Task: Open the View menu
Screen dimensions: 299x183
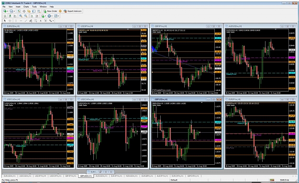Action: [x=11, y=7]
